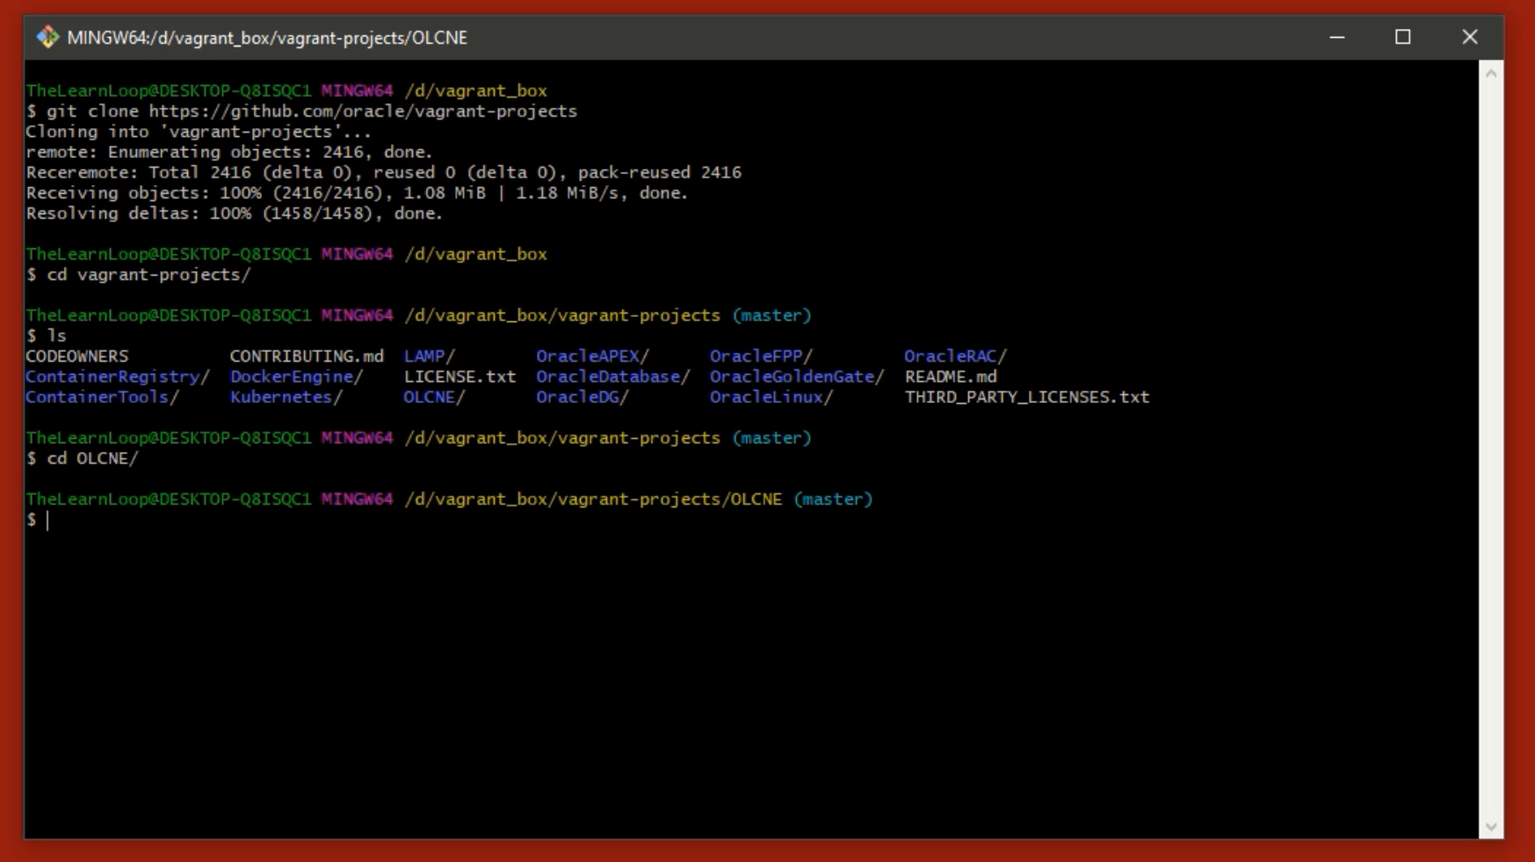Minimize the MINGW64 terminal window
1535x862 pixels.
click(1336, 37)
